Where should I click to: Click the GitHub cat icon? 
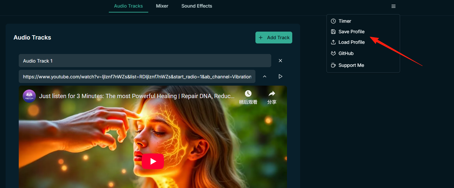click(333, 53)
